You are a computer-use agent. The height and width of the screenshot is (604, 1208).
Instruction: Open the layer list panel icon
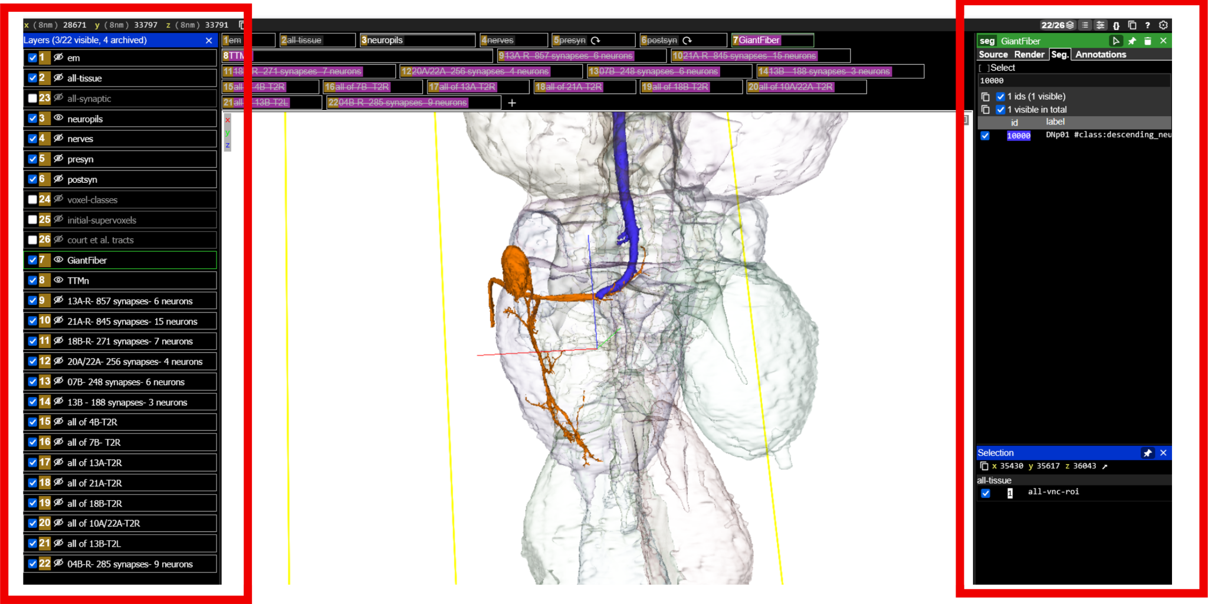(1085, 25)
